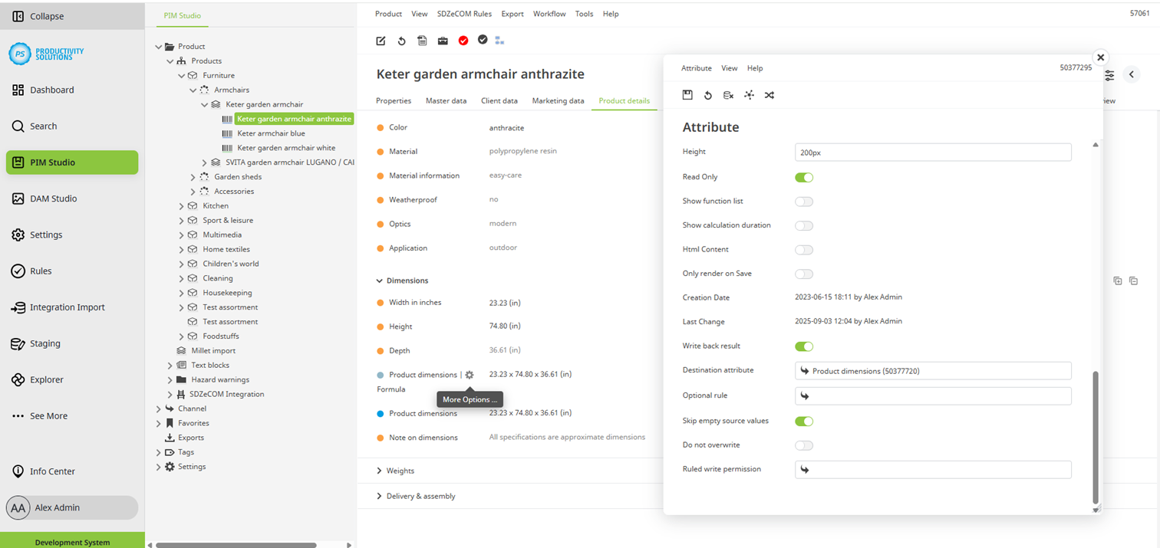Click the briefcase icon in product toolbar
Viewport: 1160px width, 548px height.
(443, 41)
